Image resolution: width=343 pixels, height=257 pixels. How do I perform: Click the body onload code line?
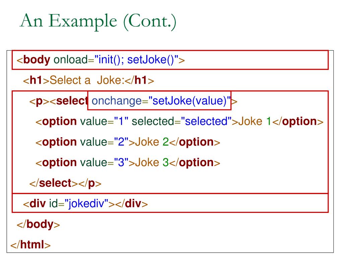pos(100,60)
